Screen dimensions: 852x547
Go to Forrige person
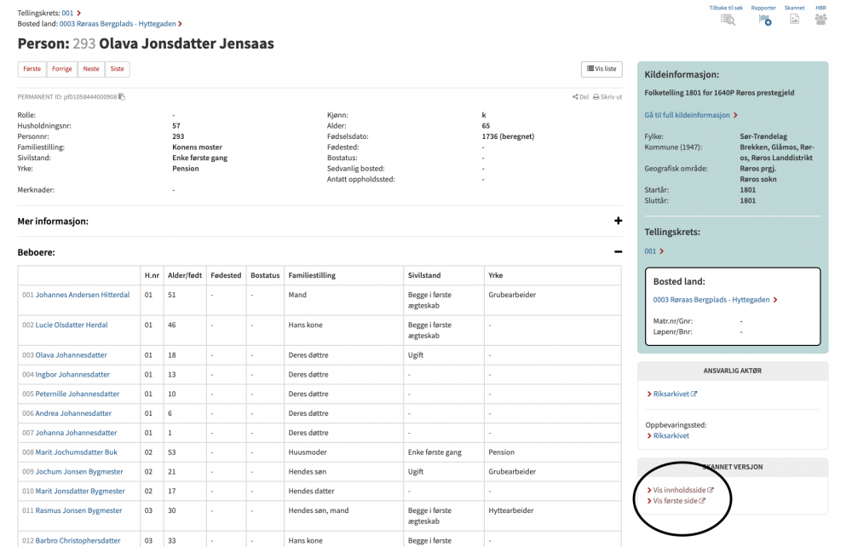click(x=61, y=69)
